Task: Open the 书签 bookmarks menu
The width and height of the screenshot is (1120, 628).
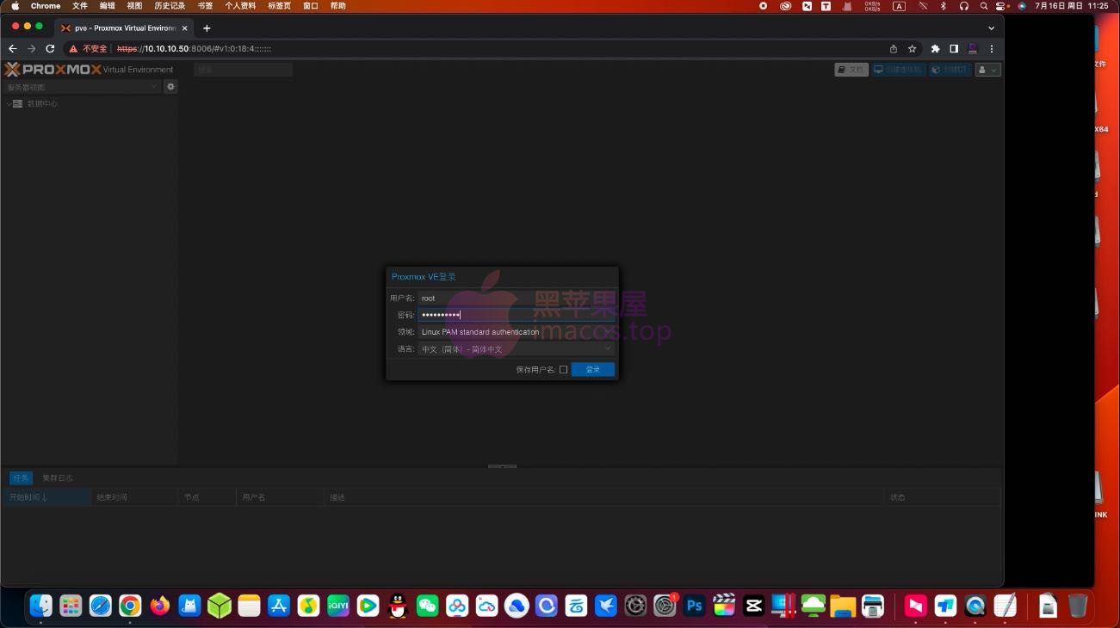Action: (x=205, y=6)
